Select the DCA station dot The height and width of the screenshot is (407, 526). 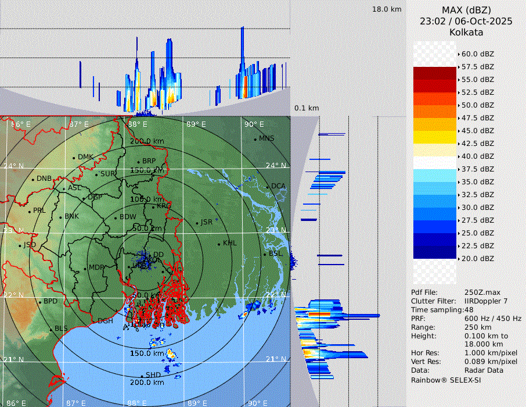(268, 187)
